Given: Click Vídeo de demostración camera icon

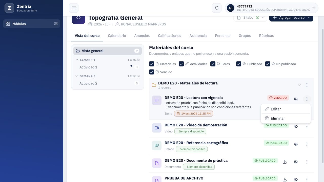Looking at the screenshot, I should (157, 128).
